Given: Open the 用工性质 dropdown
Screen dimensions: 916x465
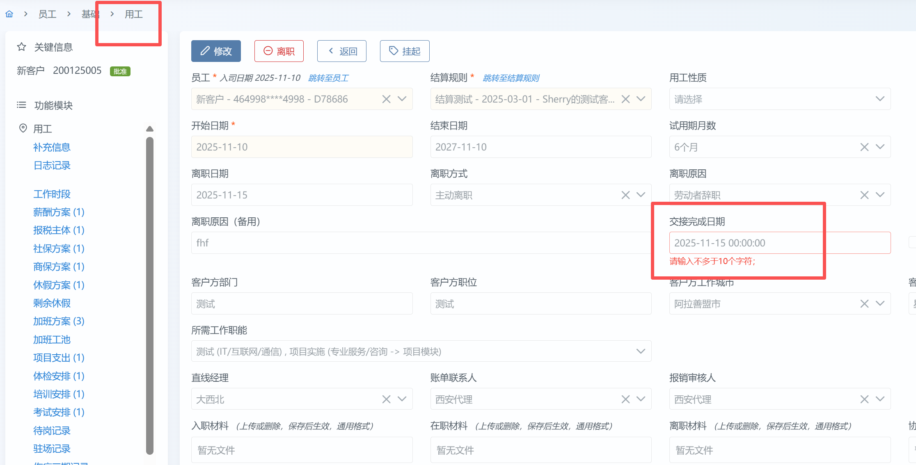Looking at the screenshot, I should click(880, 99).
